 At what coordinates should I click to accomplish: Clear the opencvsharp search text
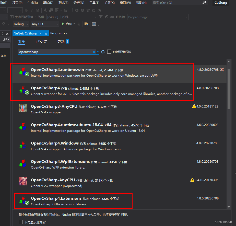coord(94,52)
